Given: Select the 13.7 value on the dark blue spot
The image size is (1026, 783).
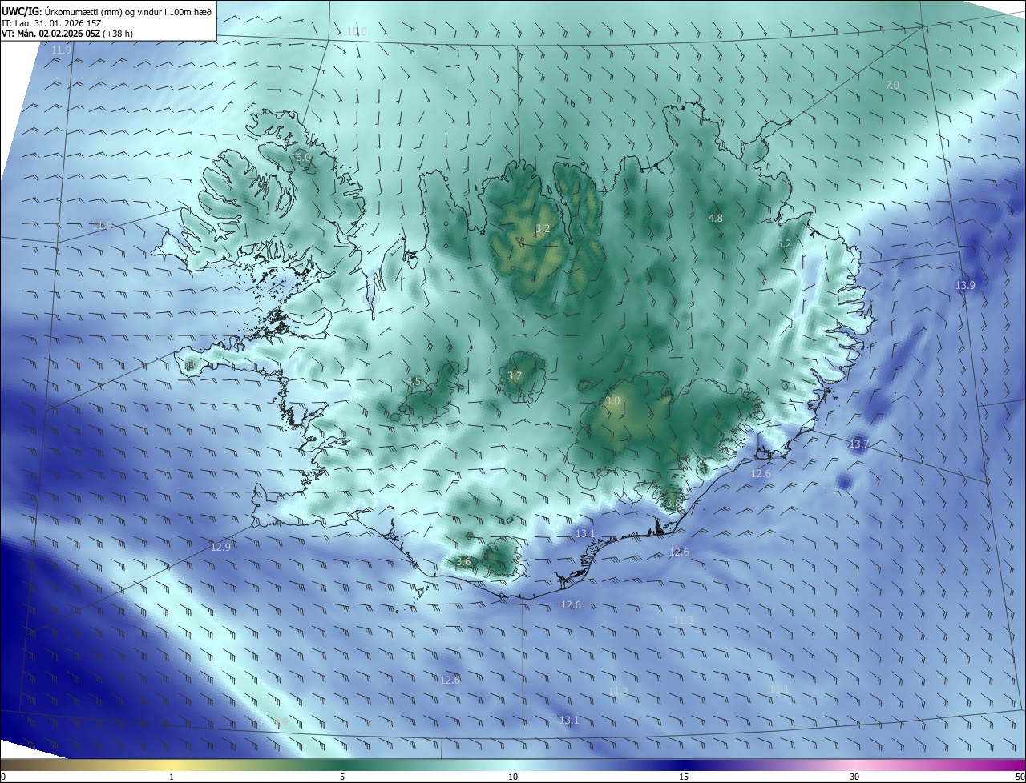Looking at the screenshot, I should click(858, 444).
